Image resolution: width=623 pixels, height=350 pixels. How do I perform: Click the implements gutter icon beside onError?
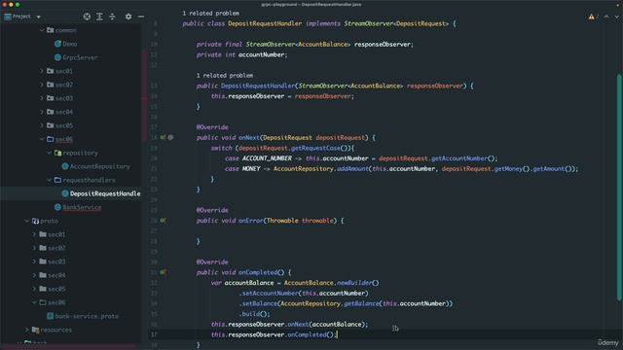point(163,221)
